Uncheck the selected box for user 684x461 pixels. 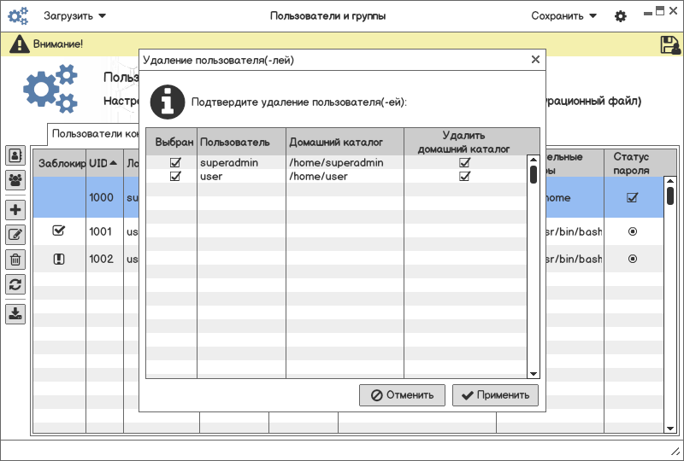pos(175,176)
